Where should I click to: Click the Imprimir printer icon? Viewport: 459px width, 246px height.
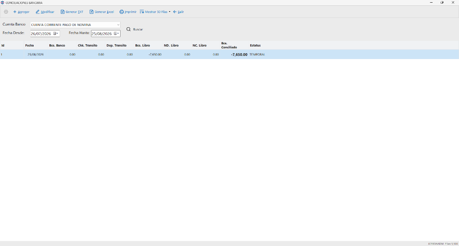pos(121,12)
